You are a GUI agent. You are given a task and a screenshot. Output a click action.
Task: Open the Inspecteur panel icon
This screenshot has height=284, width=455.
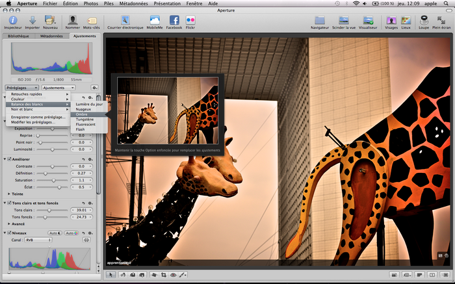(13, 20)
